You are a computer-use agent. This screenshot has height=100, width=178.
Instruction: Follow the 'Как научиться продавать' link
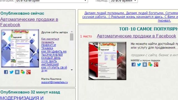pyautogui.click(x=50, y=40)
